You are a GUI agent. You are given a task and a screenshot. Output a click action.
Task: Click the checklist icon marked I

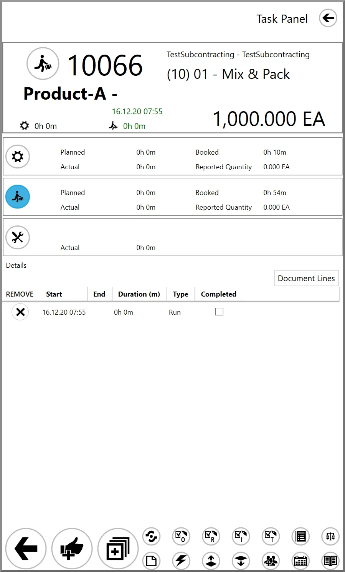241,536
